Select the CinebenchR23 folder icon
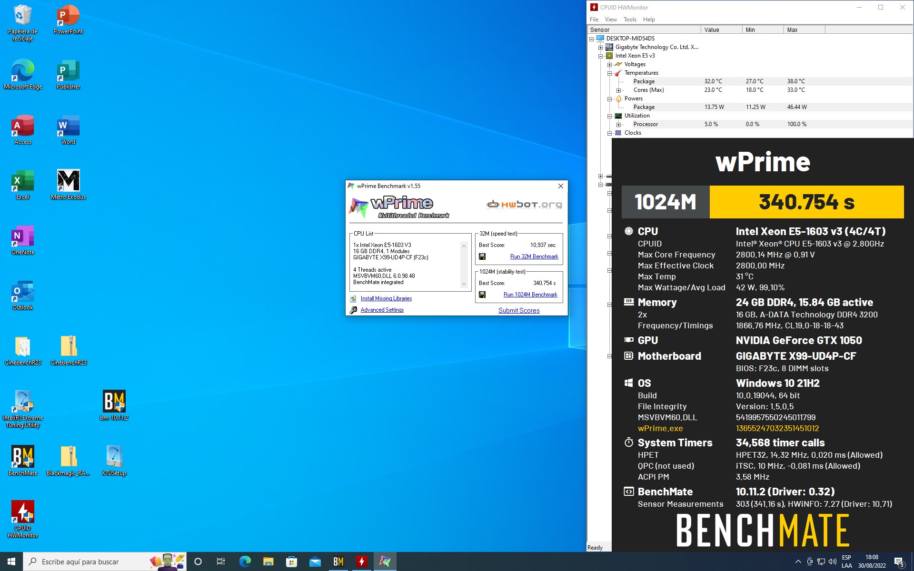The height and width of the screenshot is (571, 914). click(22, 350)
